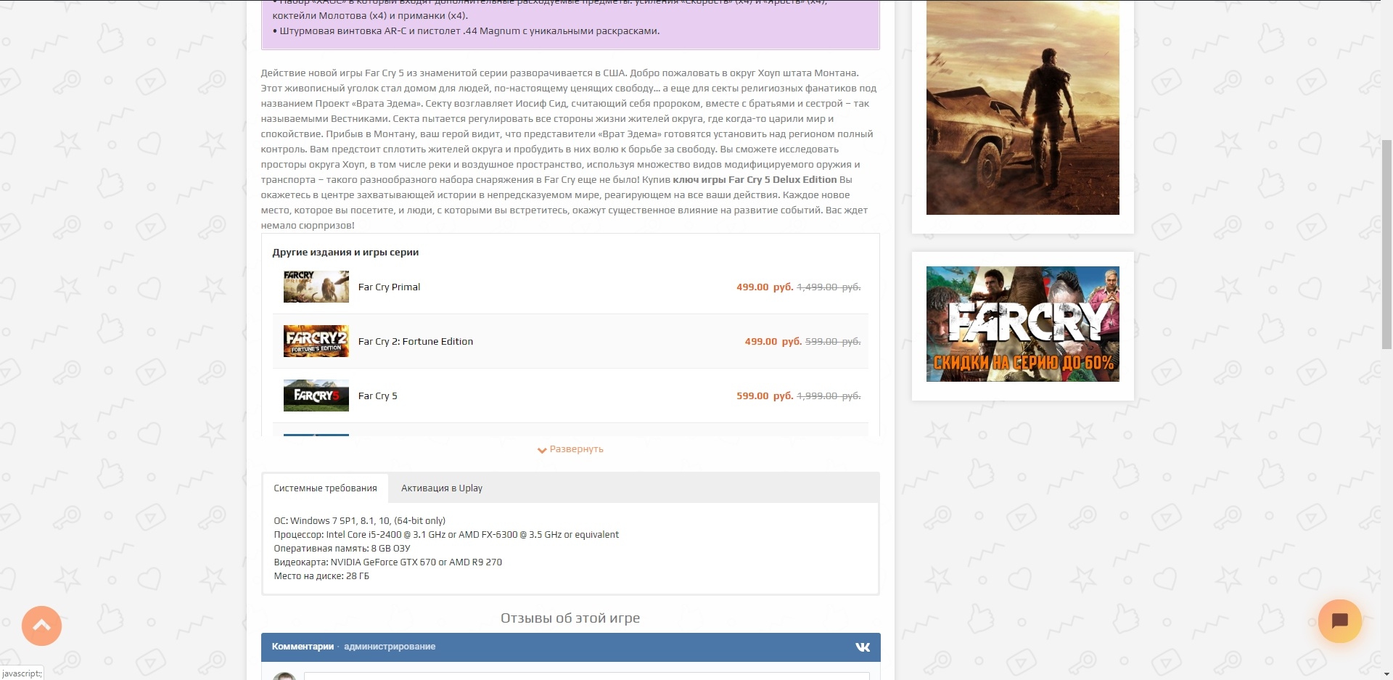
Task: Click the comment input field
Action: [x=586, y=676]
